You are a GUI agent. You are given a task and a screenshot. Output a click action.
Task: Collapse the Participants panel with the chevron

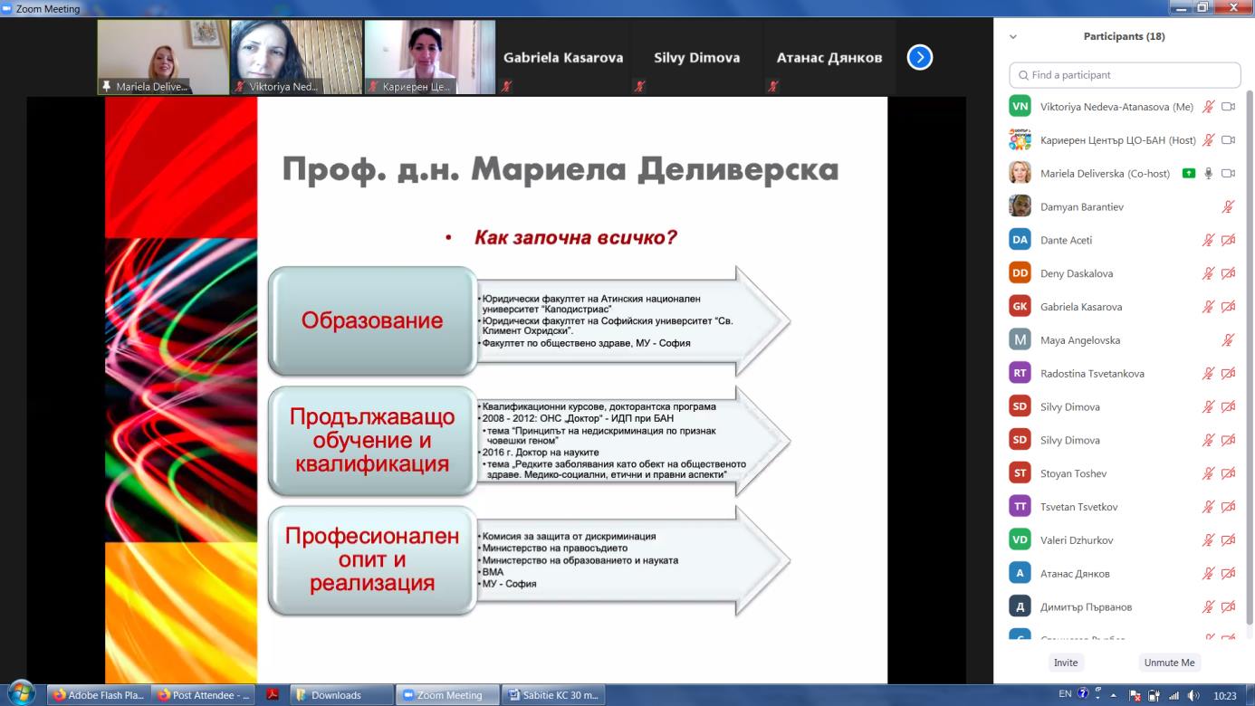click(x=1013, y=37)
